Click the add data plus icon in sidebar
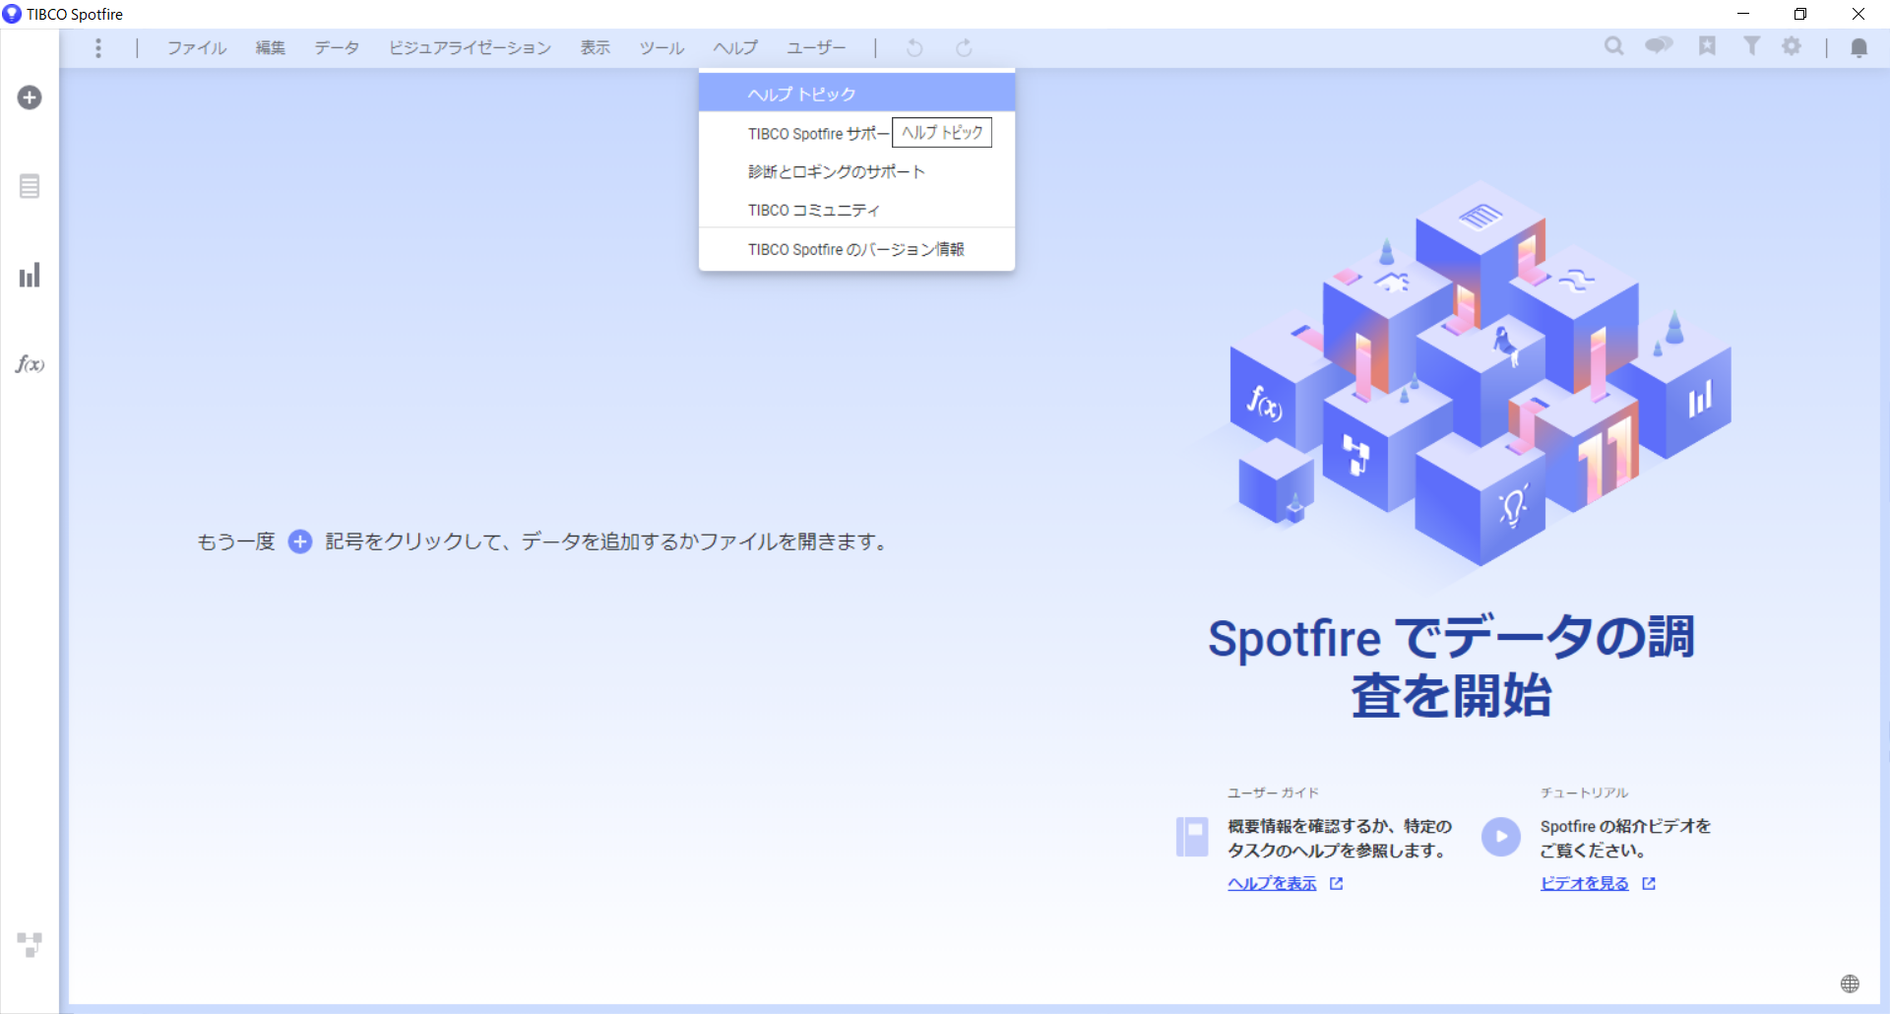 30,97
